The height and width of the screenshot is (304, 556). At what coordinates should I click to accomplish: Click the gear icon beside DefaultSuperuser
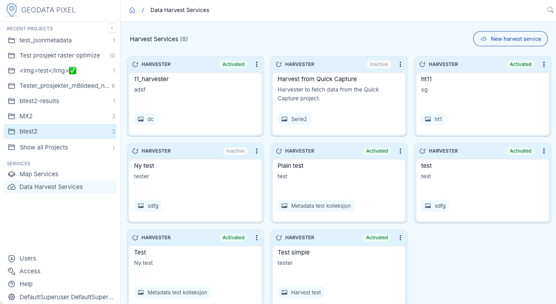click(x=12, y=297)
